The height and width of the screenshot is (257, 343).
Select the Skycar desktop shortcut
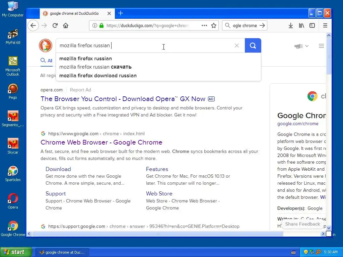tap(13, 147)
